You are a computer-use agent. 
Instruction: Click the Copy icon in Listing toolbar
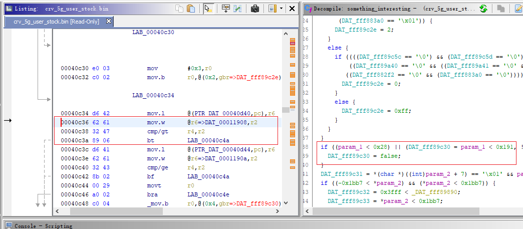click(x=179, y=9)
